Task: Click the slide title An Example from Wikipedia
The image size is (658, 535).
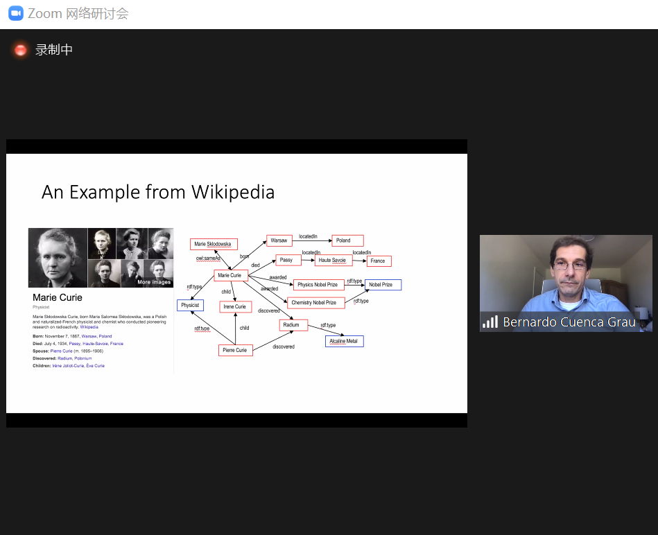Action: (x=158, y=192)
